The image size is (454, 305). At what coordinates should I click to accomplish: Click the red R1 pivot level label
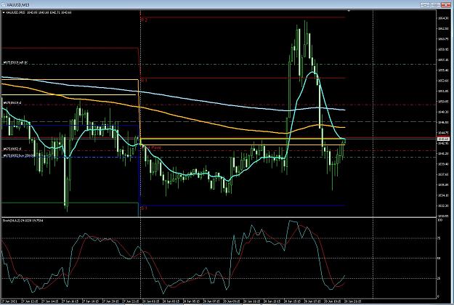(x=145, y=81)
